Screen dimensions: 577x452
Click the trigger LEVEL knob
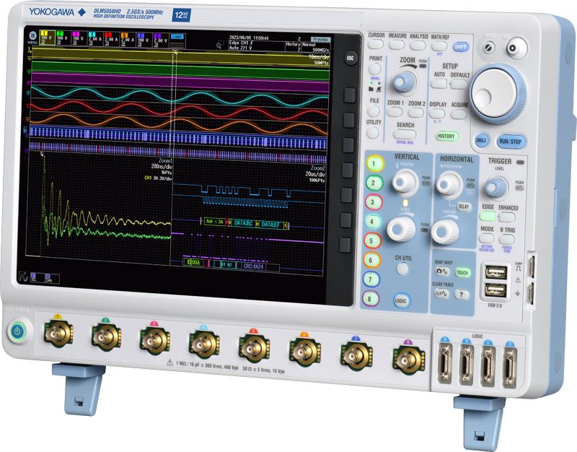tap(495, 188)
